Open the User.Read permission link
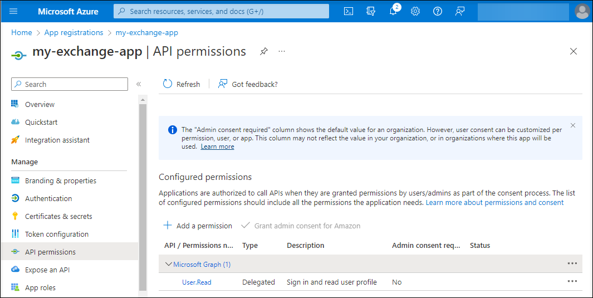 tap(197, 282)
